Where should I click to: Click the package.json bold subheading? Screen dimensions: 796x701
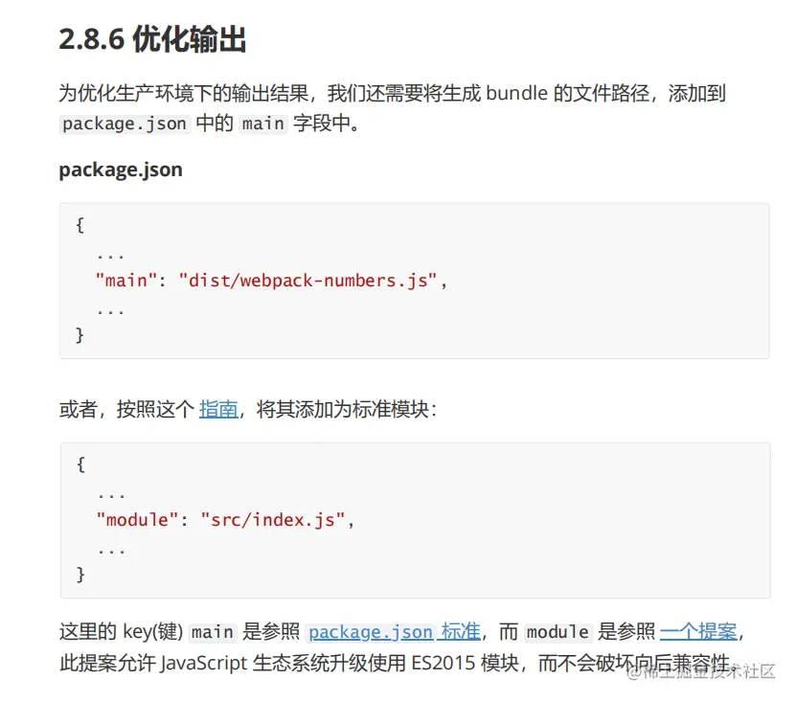point(121,170)
